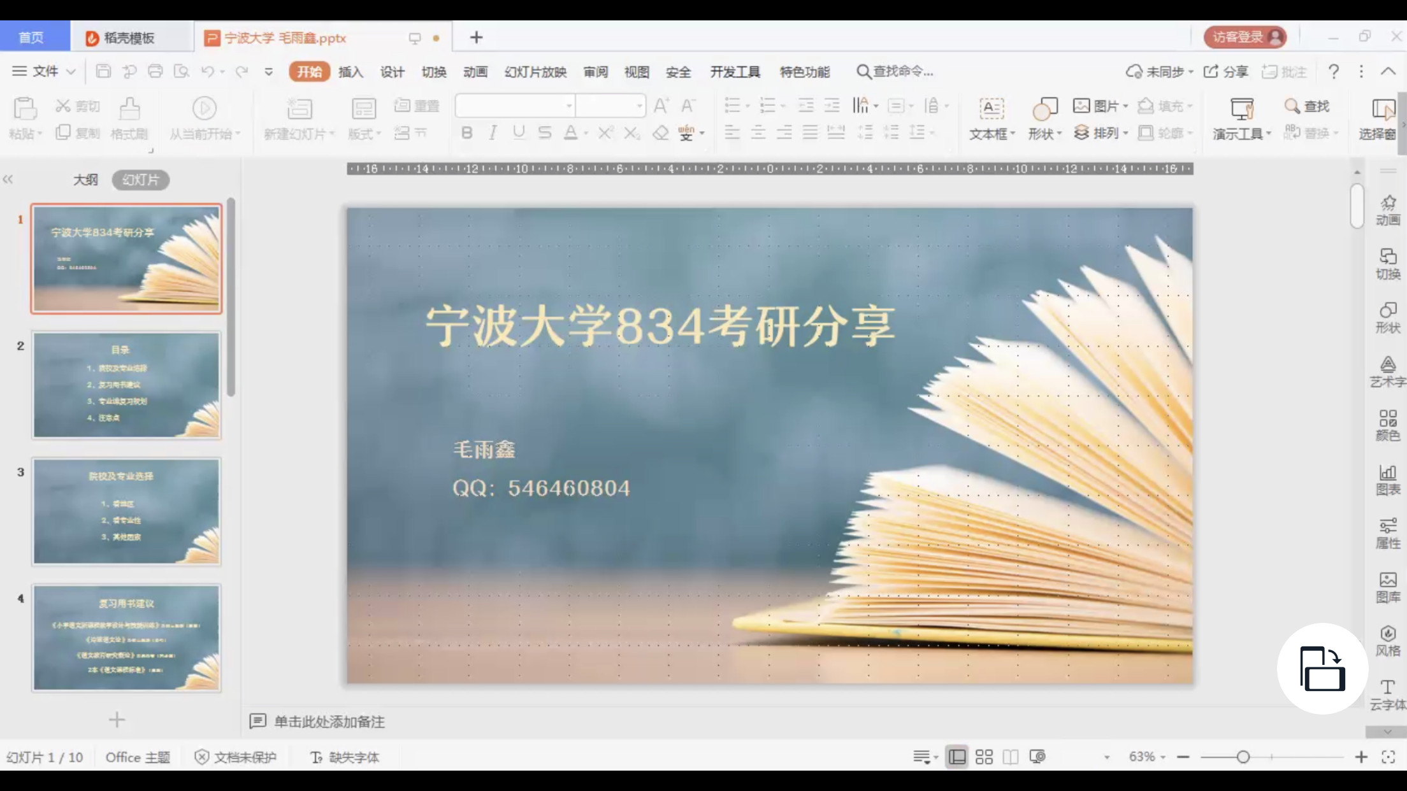Open the Shapes (形状) tool icon
The image size is (1407, 791).
coord(1044,109)
